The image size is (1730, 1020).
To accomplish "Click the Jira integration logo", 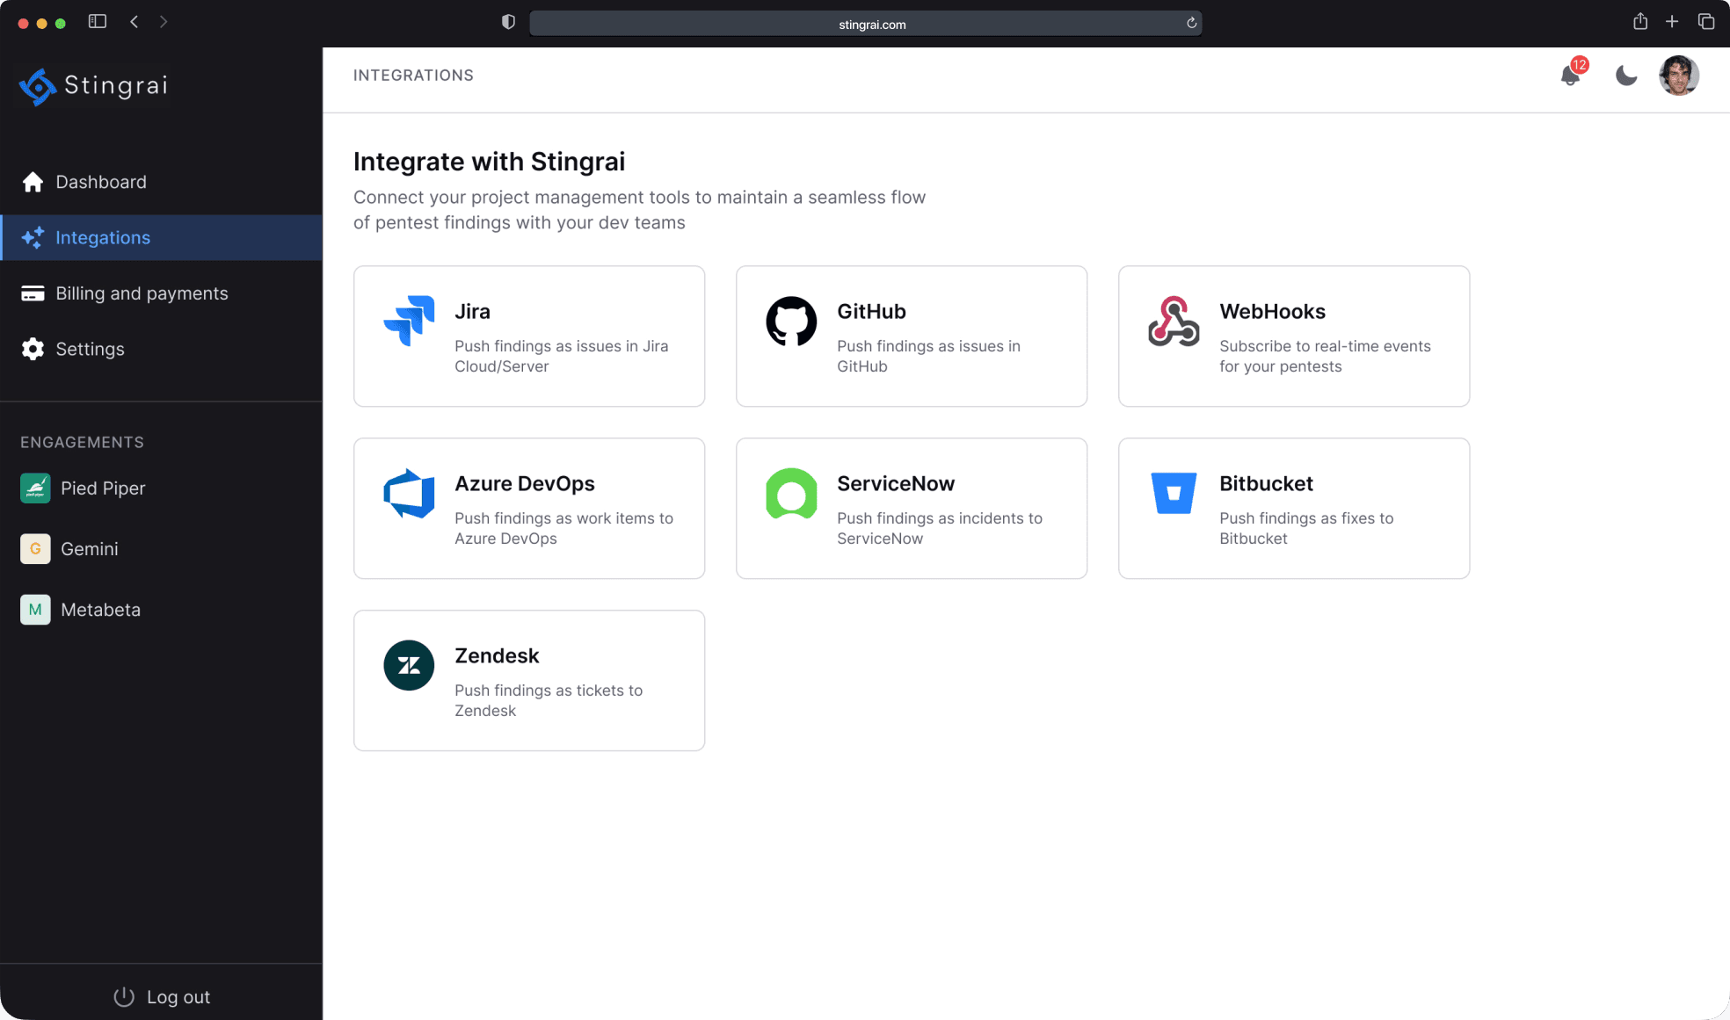I will 409,321.
